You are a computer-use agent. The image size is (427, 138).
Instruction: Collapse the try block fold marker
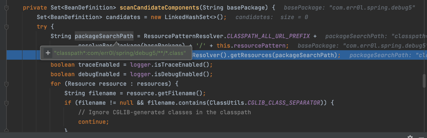pos(7,27)
